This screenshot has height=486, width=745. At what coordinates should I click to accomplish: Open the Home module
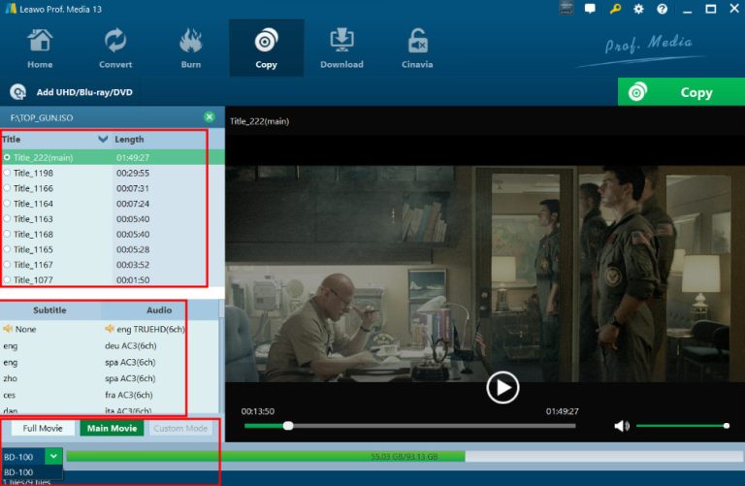40,48
